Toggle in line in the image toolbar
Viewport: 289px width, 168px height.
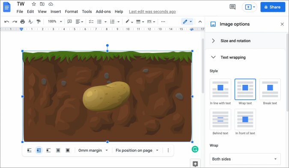coord(29,151)
